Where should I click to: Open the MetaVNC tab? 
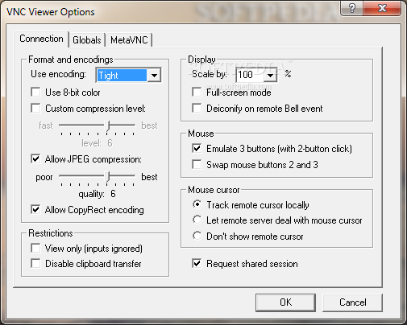click(x=129, y=40)
